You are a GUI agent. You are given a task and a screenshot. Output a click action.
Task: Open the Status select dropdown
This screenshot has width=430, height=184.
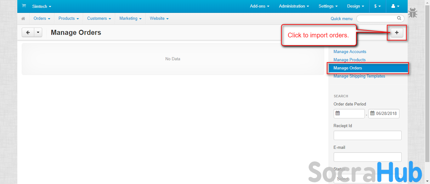pyautogui.click(x=367, y=179)
